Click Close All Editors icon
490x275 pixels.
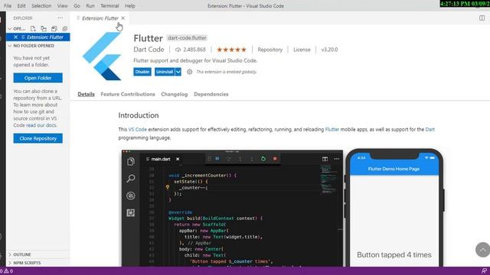pos(64,29)
